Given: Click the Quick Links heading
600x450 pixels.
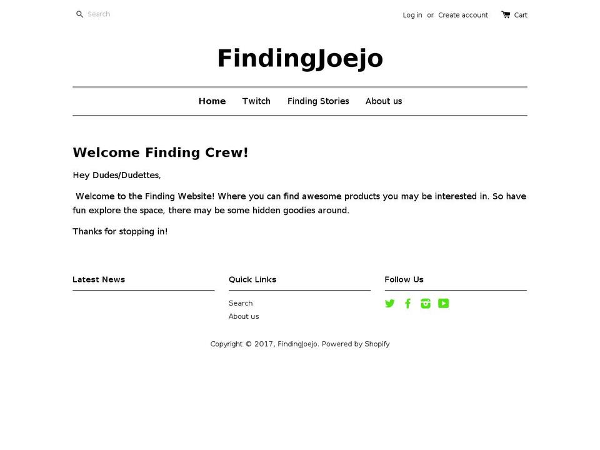Looking at the screenshot, I should coord(252,279).
